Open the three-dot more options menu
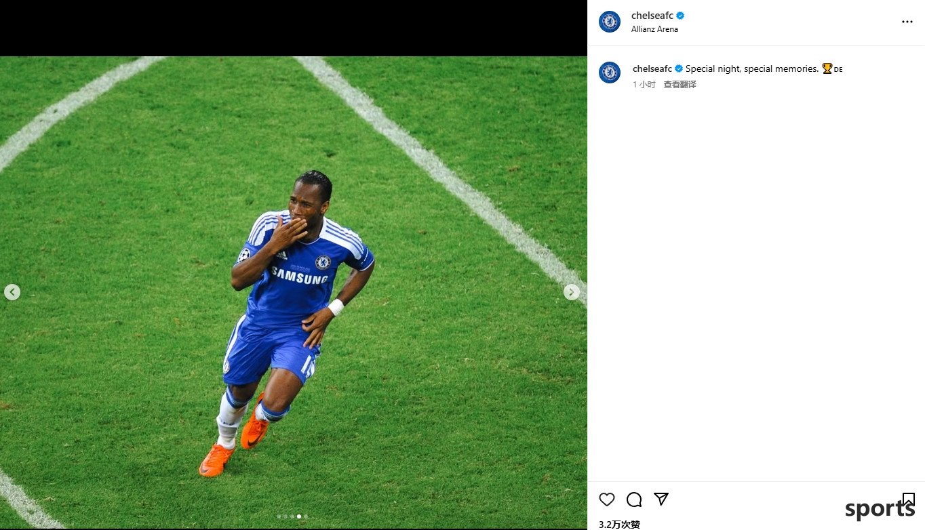The height and width of the screenshot is (530, 925). click(x=907, y=22)
